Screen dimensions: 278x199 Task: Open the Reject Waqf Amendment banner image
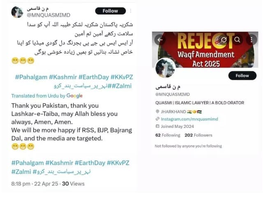point(205,50)
